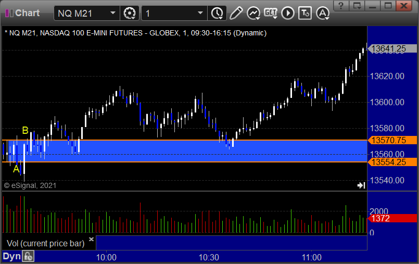The width and height of the screenshot is (419, 264).
Task: Start bar replay with play icon
Action: pyautogui.click(x=288, y=13)
